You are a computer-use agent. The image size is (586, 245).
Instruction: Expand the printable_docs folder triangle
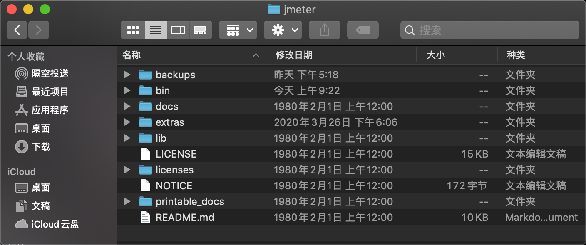[127, 202]
